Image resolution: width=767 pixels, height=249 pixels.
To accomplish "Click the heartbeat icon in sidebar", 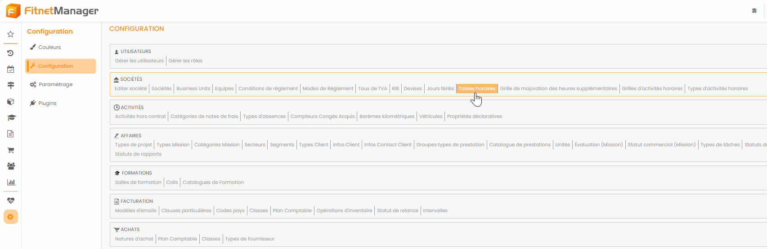I will point(11,201).
